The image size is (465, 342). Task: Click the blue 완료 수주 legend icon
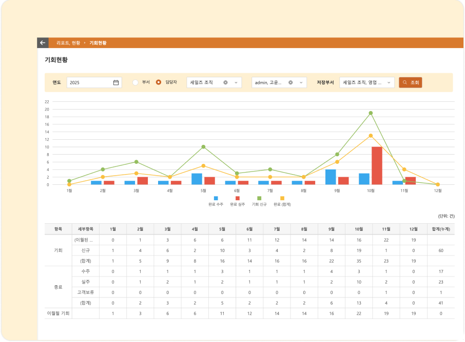[x=216, y=198]
